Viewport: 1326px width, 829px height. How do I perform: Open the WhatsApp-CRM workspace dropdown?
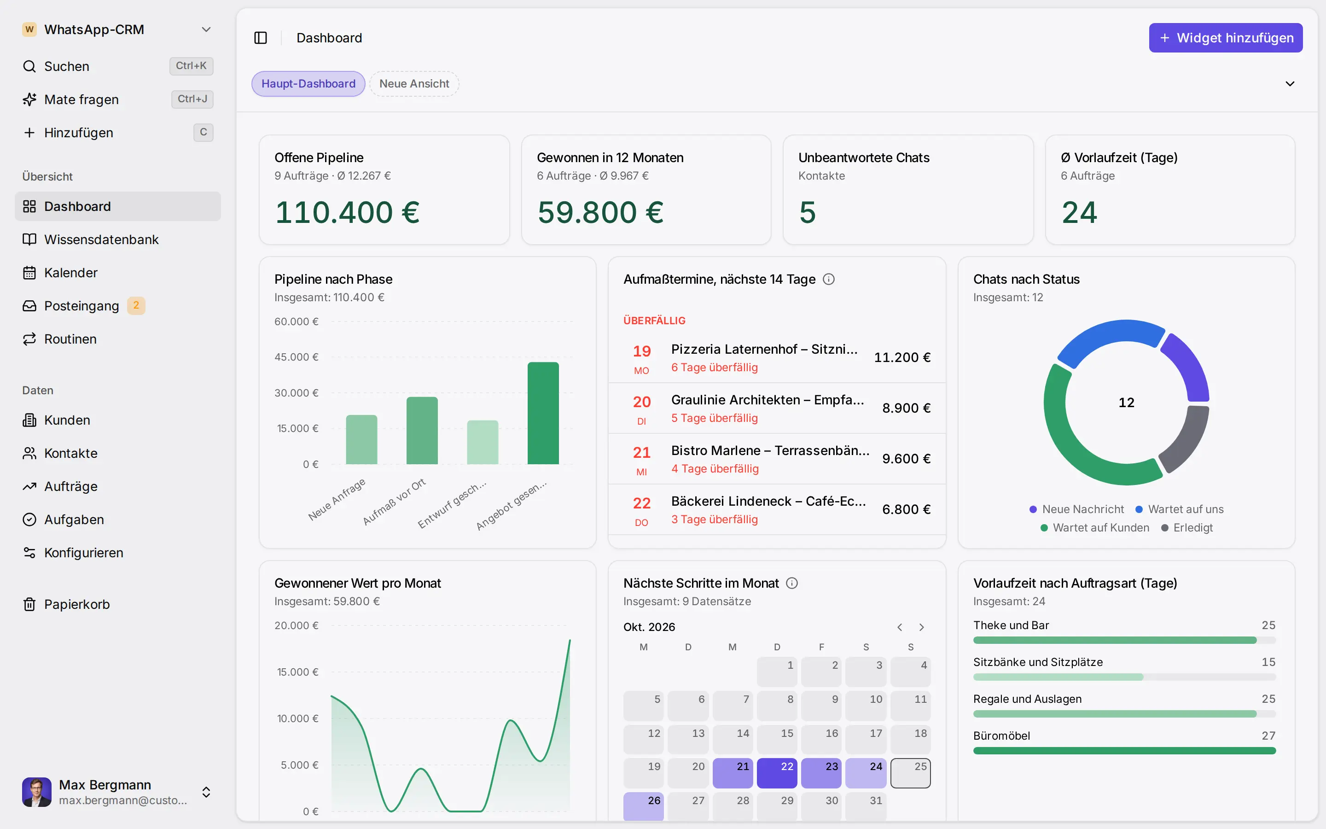point(206,29)
